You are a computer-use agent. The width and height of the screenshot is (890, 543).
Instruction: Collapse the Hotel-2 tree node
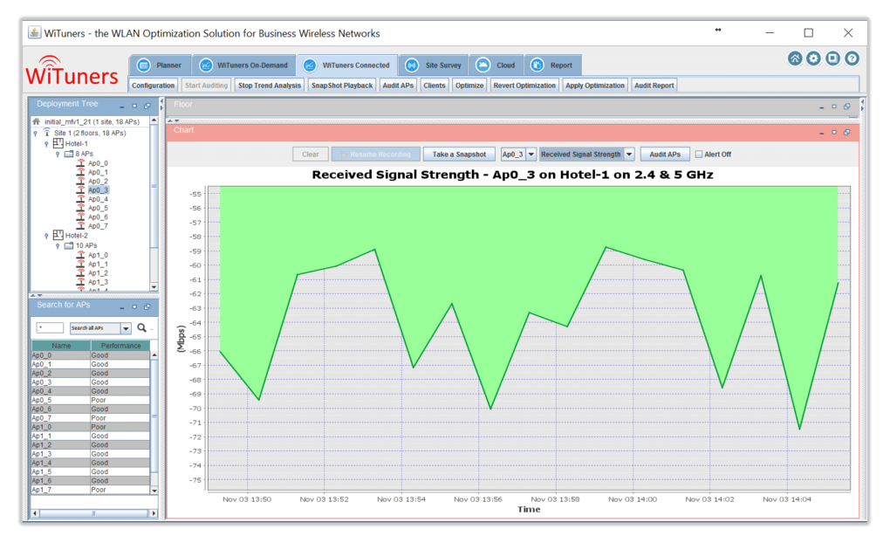(46, 235)
